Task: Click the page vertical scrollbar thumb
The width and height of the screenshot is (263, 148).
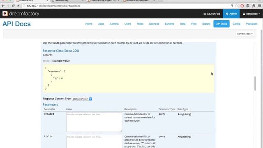Action: point(255,83)
